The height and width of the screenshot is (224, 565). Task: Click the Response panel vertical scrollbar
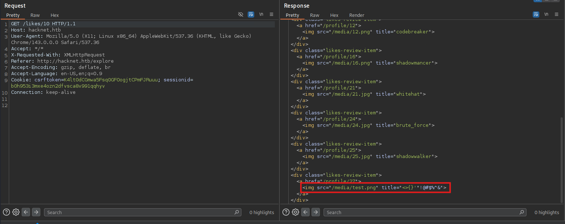[562, 159]
